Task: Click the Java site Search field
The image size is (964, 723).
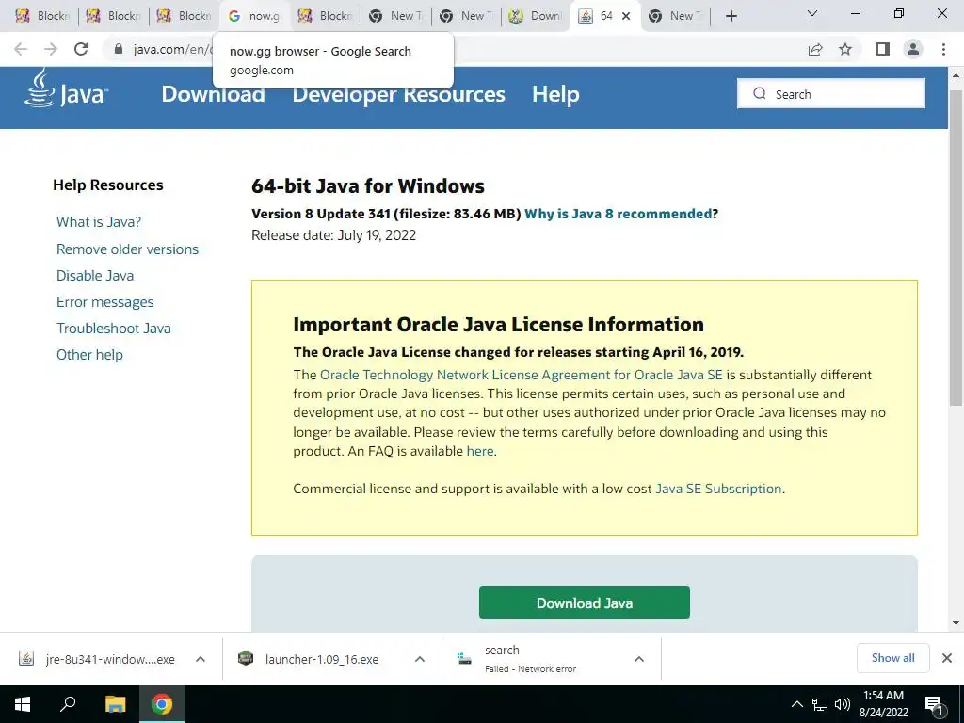Action: (831, 93)
